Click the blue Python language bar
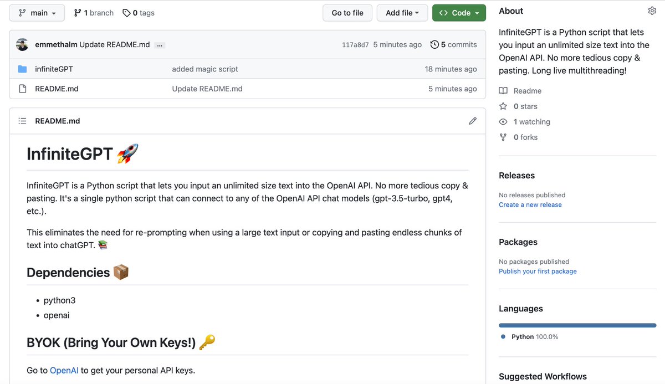 click(577, 325)
